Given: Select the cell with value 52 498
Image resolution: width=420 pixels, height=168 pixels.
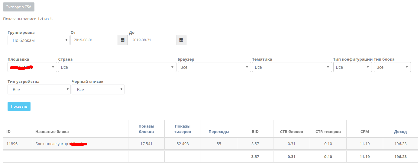Looking at the screenshot, I should 183,144.
